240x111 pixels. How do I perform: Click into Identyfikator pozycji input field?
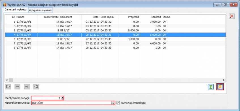(46, 98)
